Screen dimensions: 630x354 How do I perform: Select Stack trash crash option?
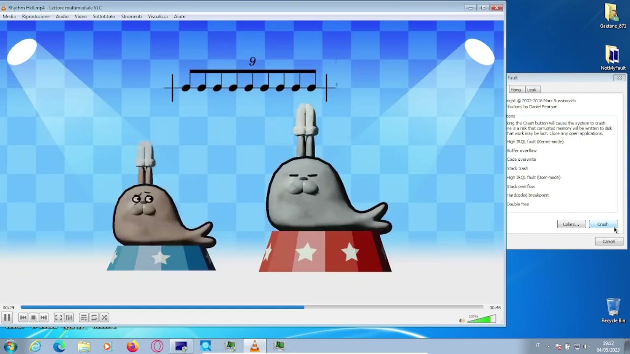(x=518, y=168)
